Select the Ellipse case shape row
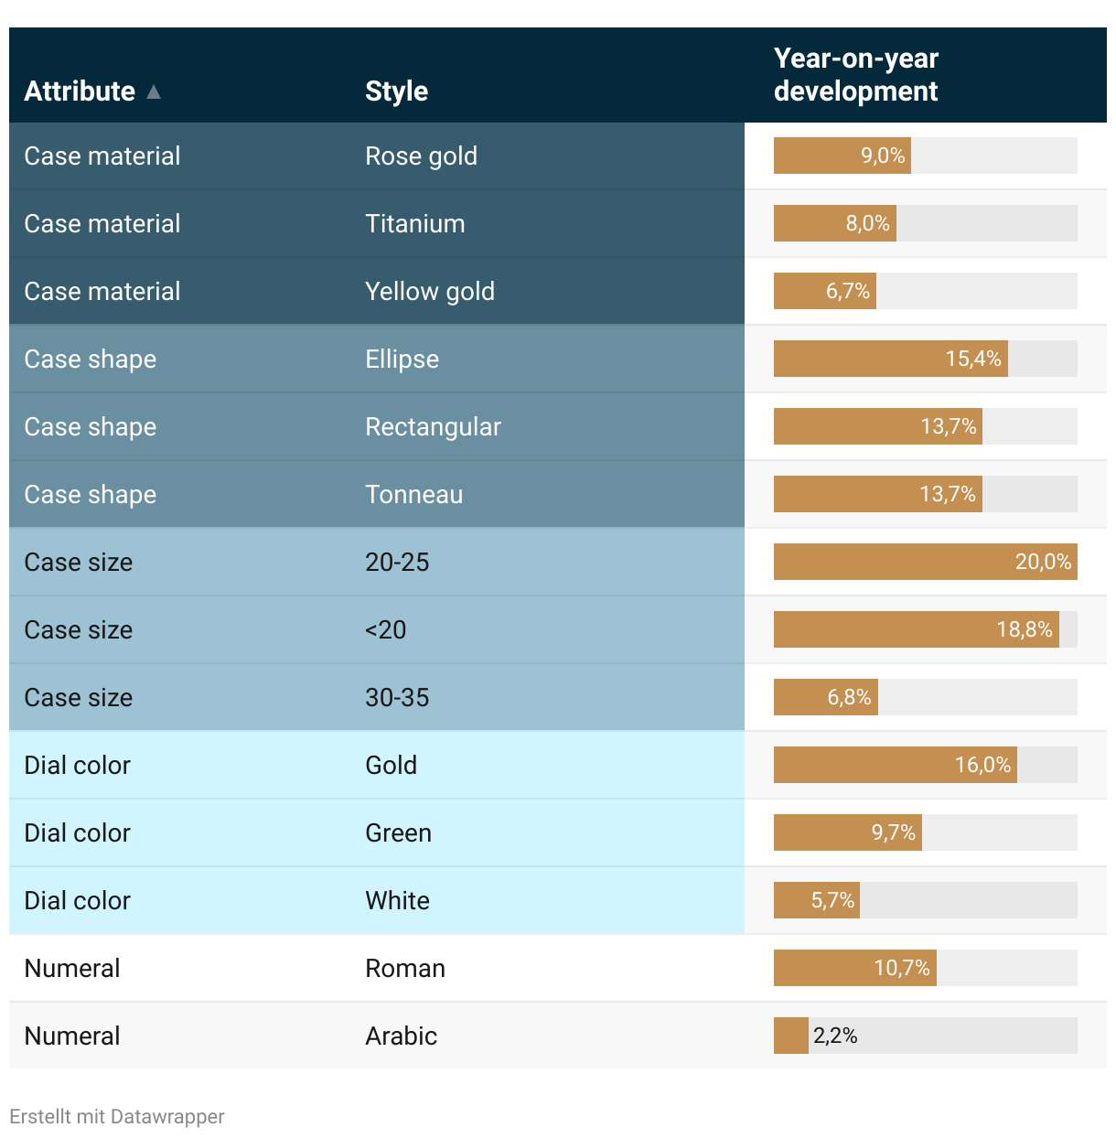Image resolution: width=1116 pixels, height=1138 pixels. 558,360
